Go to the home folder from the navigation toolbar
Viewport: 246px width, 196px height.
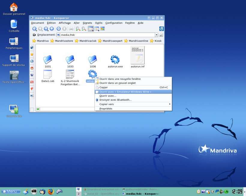(52, 29)
